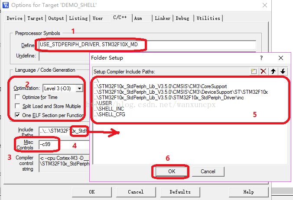The image size is (293, 200).
Task: Select the Target tab
Action: tap(35, 18)
